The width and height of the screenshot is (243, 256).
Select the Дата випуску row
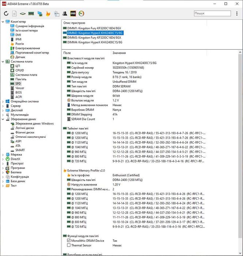click(x=134, y=72)
